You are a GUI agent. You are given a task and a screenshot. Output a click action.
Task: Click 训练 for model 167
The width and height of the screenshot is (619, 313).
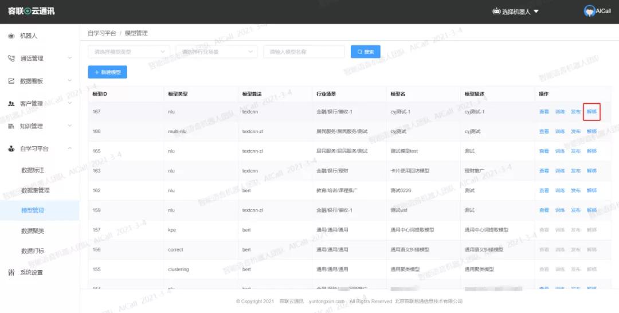click(x=560, y=112)
